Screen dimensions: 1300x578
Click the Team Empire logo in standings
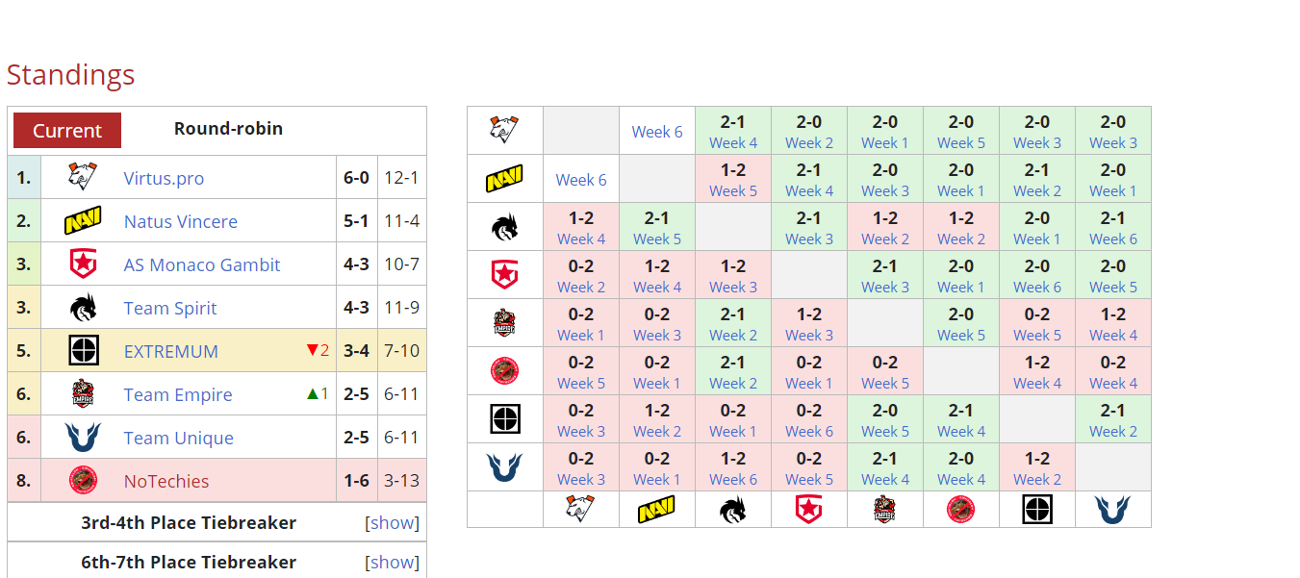pos(83,394)
